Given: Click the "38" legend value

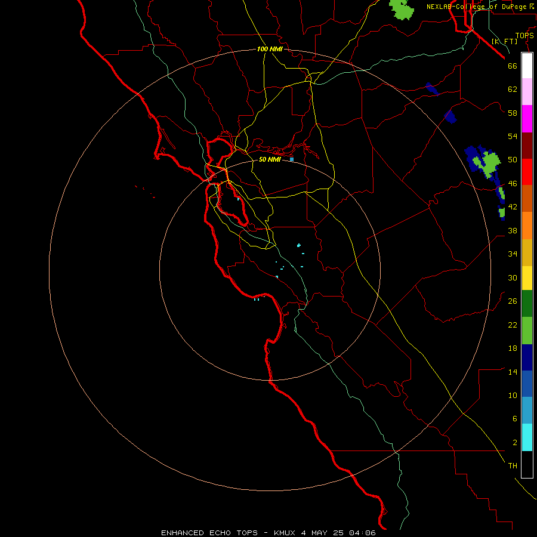Looking at the screenshot, I should [513, 231].
